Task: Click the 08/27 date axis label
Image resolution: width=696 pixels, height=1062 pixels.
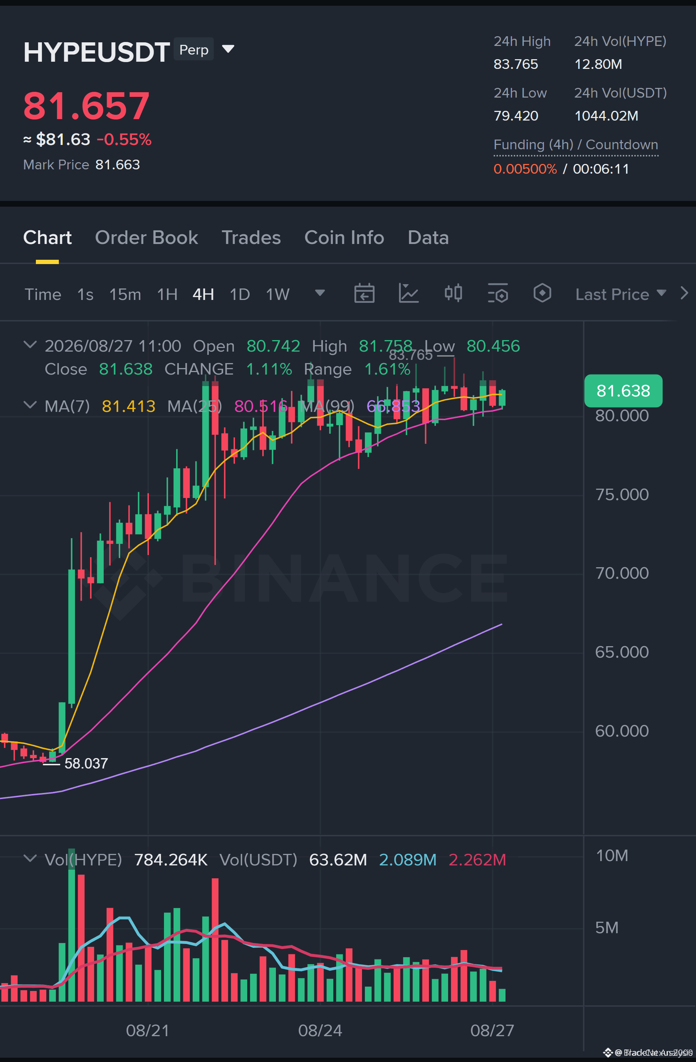Action: 492,1030
